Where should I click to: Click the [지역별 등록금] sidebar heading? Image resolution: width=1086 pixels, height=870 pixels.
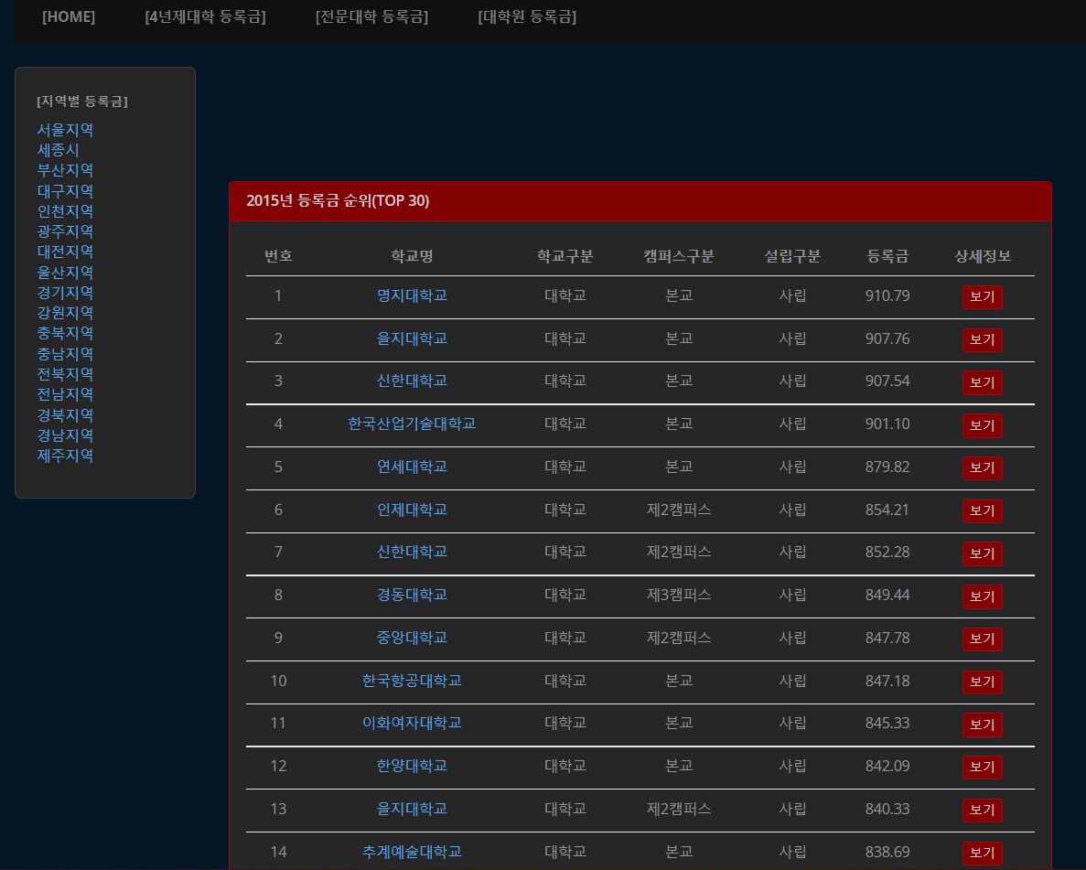(x=82, y=102)
